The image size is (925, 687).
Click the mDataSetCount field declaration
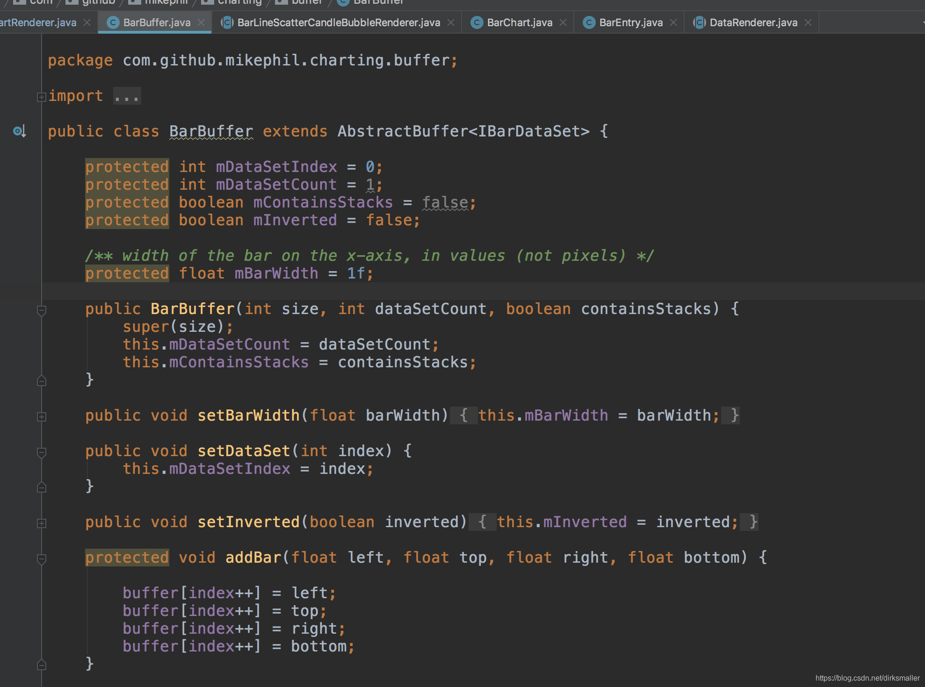pyautogui.click(x=276, y=185)
